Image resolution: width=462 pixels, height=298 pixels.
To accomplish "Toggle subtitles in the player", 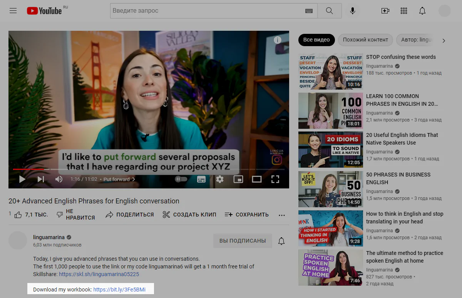I will click(201, 179).
